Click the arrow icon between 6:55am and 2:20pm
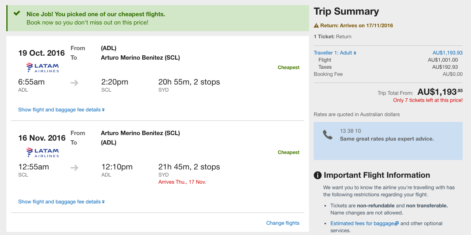The width and height of the screenshot is (471, 235). (x=74, y=83)
